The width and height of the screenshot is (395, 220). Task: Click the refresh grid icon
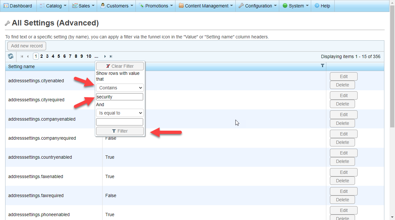[11, 56]
